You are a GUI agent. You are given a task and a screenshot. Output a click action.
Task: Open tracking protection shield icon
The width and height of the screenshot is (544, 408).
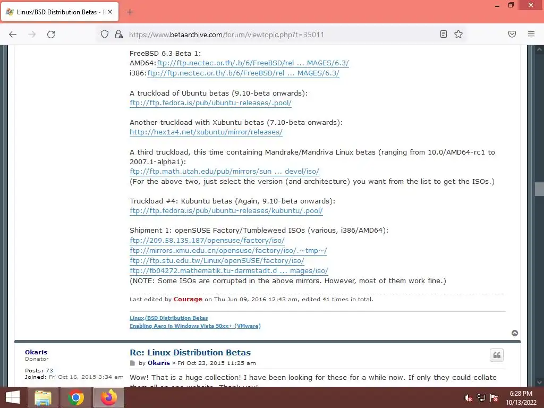pyautogui.click(x=105, y=35)
